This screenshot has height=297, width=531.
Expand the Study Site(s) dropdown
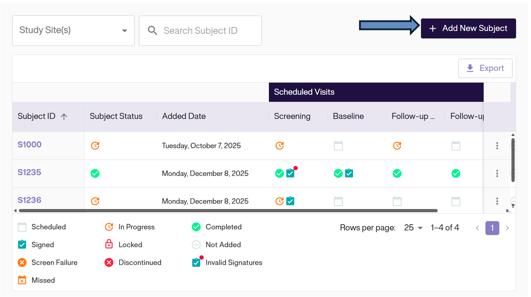(x=124, y=30)
